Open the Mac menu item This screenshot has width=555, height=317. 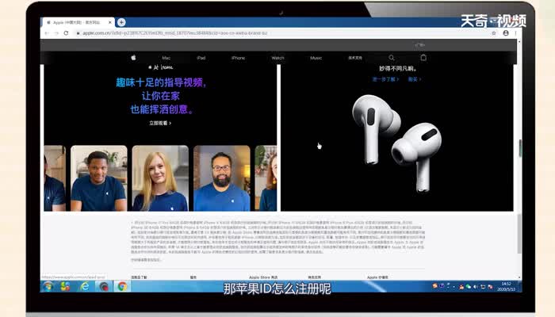click(x=166, y=58)
